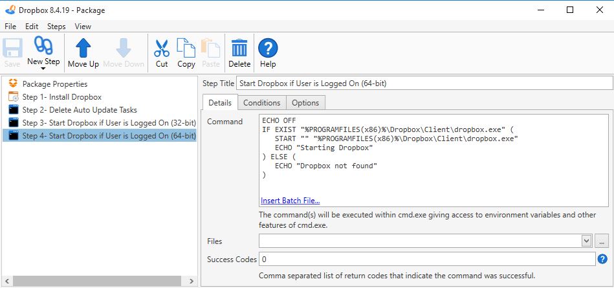Switch to the Details tab
The width and height of the screenshot is (614, 288).
[220, 103]
